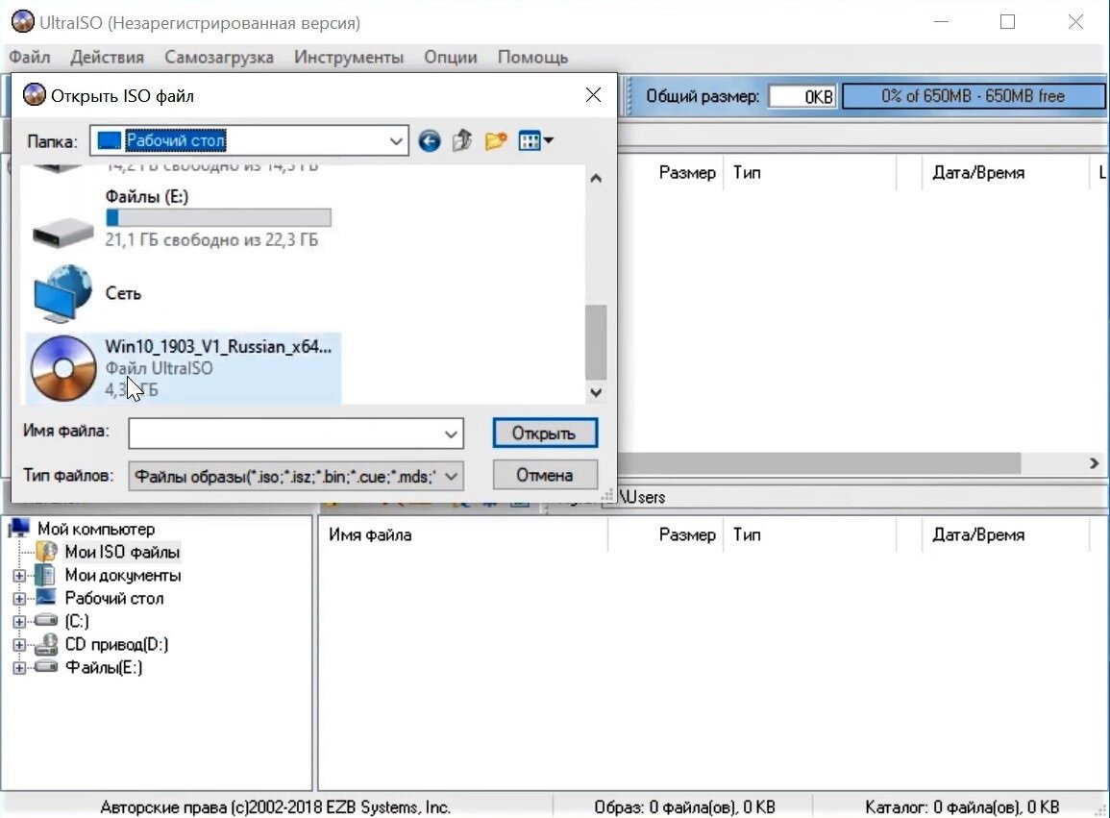Select CD привод(D:) in the tree
The image size is (1110, 818).
[116, 644]
